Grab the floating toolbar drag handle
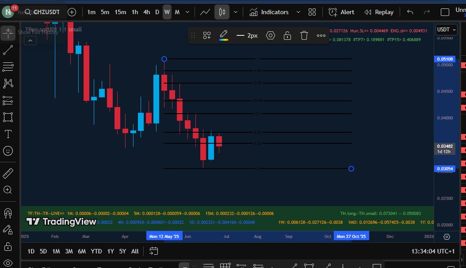Image resolution: width=466 pixels, height=268 pixels. tap(193, 36)
